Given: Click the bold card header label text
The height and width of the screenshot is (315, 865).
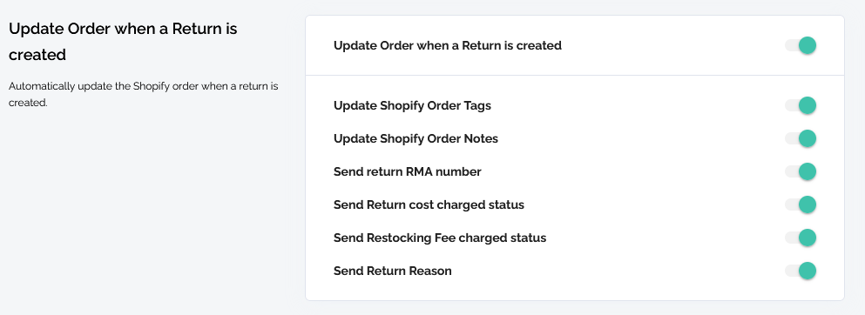Looking at the screenshot, I should pyautogui.click(x=448, y=45).
